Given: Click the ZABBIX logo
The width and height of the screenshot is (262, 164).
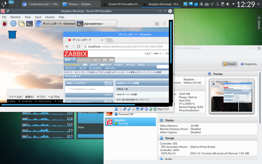Looking at the screenshot, I should pos(76,54).
